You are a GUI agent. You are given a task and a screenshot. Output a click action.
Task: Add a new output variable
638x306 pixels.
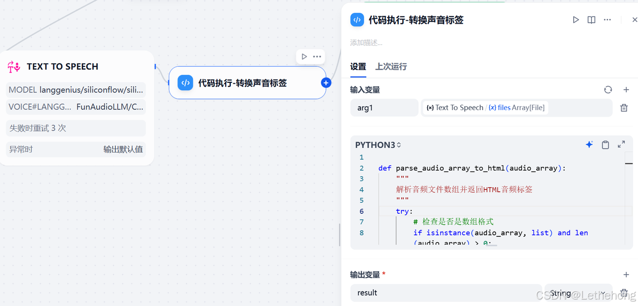pos(626,275)
